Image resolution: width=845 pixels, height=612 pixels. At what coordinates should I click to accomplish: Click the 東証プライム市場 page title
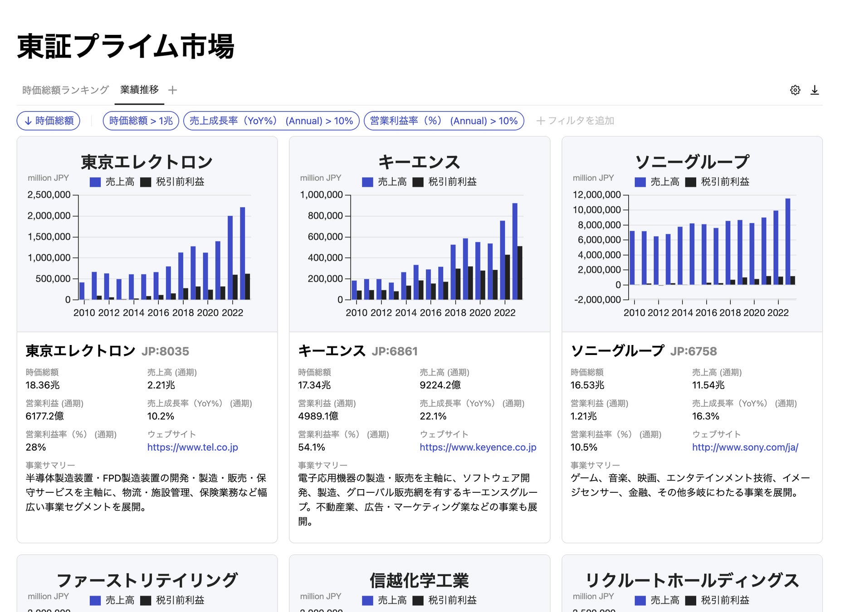(126, 46)
